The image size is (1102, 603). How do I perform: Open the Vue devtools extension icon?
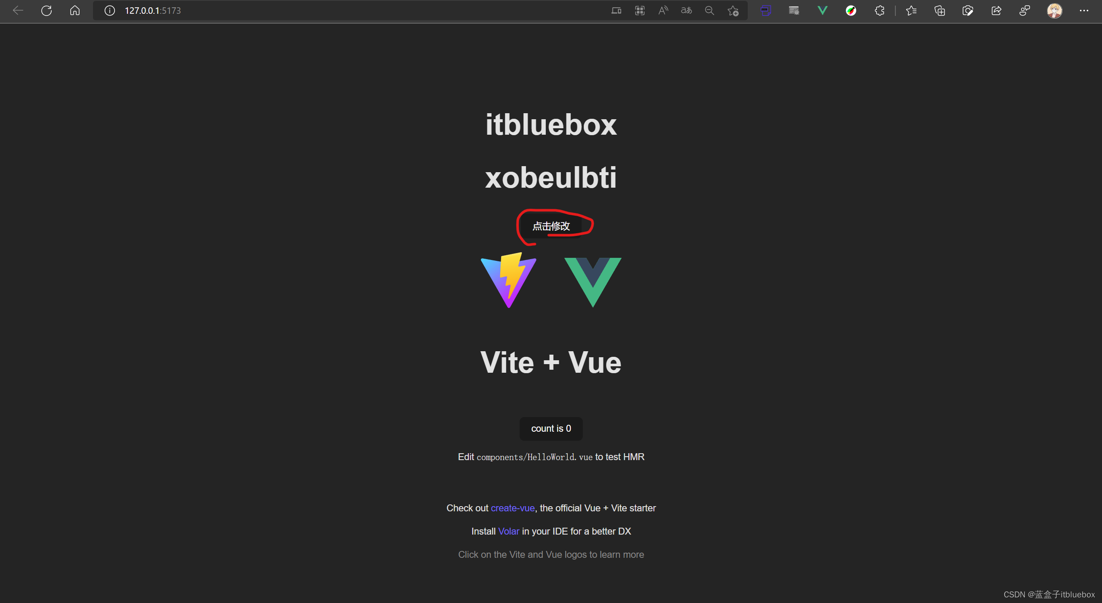coord(823,10)
